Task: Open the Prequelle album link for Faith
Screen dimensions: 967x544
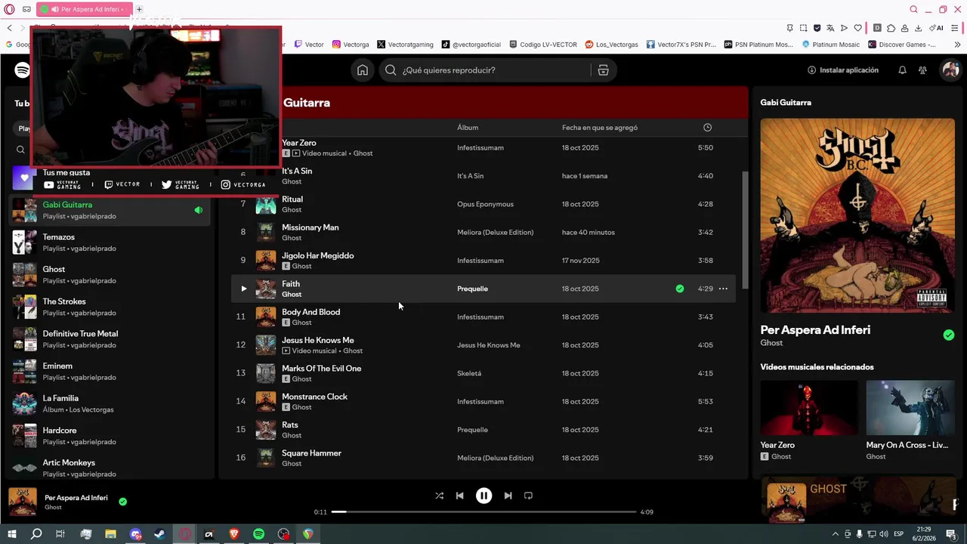Action: pyautogui.click(x=472, y=289)
